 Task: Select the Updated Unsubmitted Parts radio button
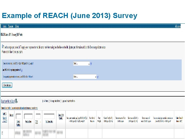(61, 101)
